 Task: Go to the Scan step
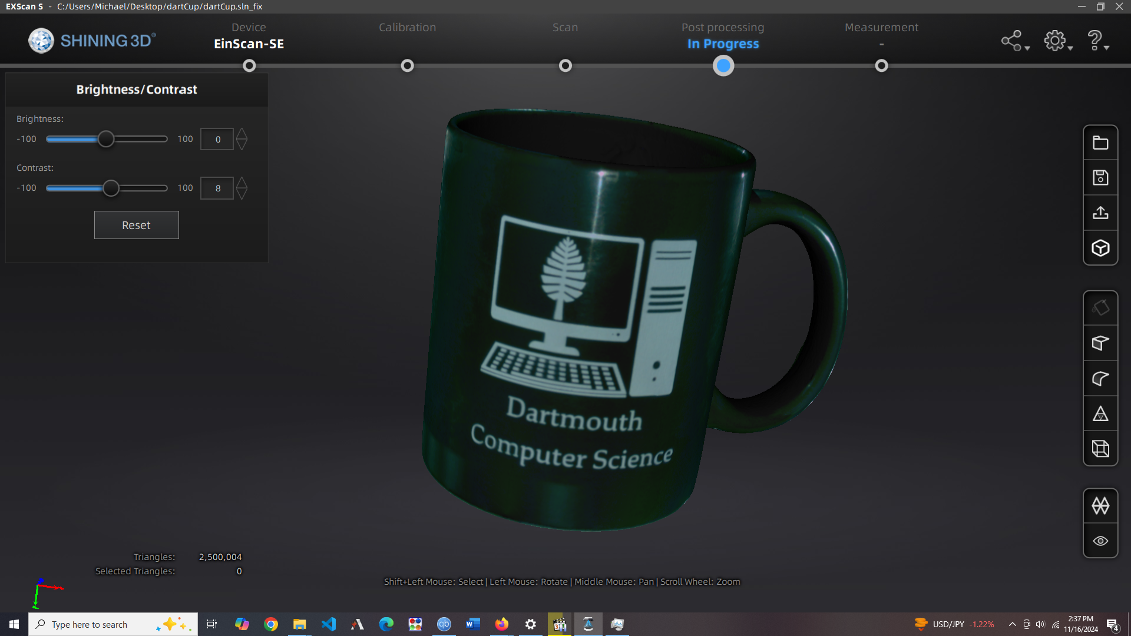click(565, 28)
